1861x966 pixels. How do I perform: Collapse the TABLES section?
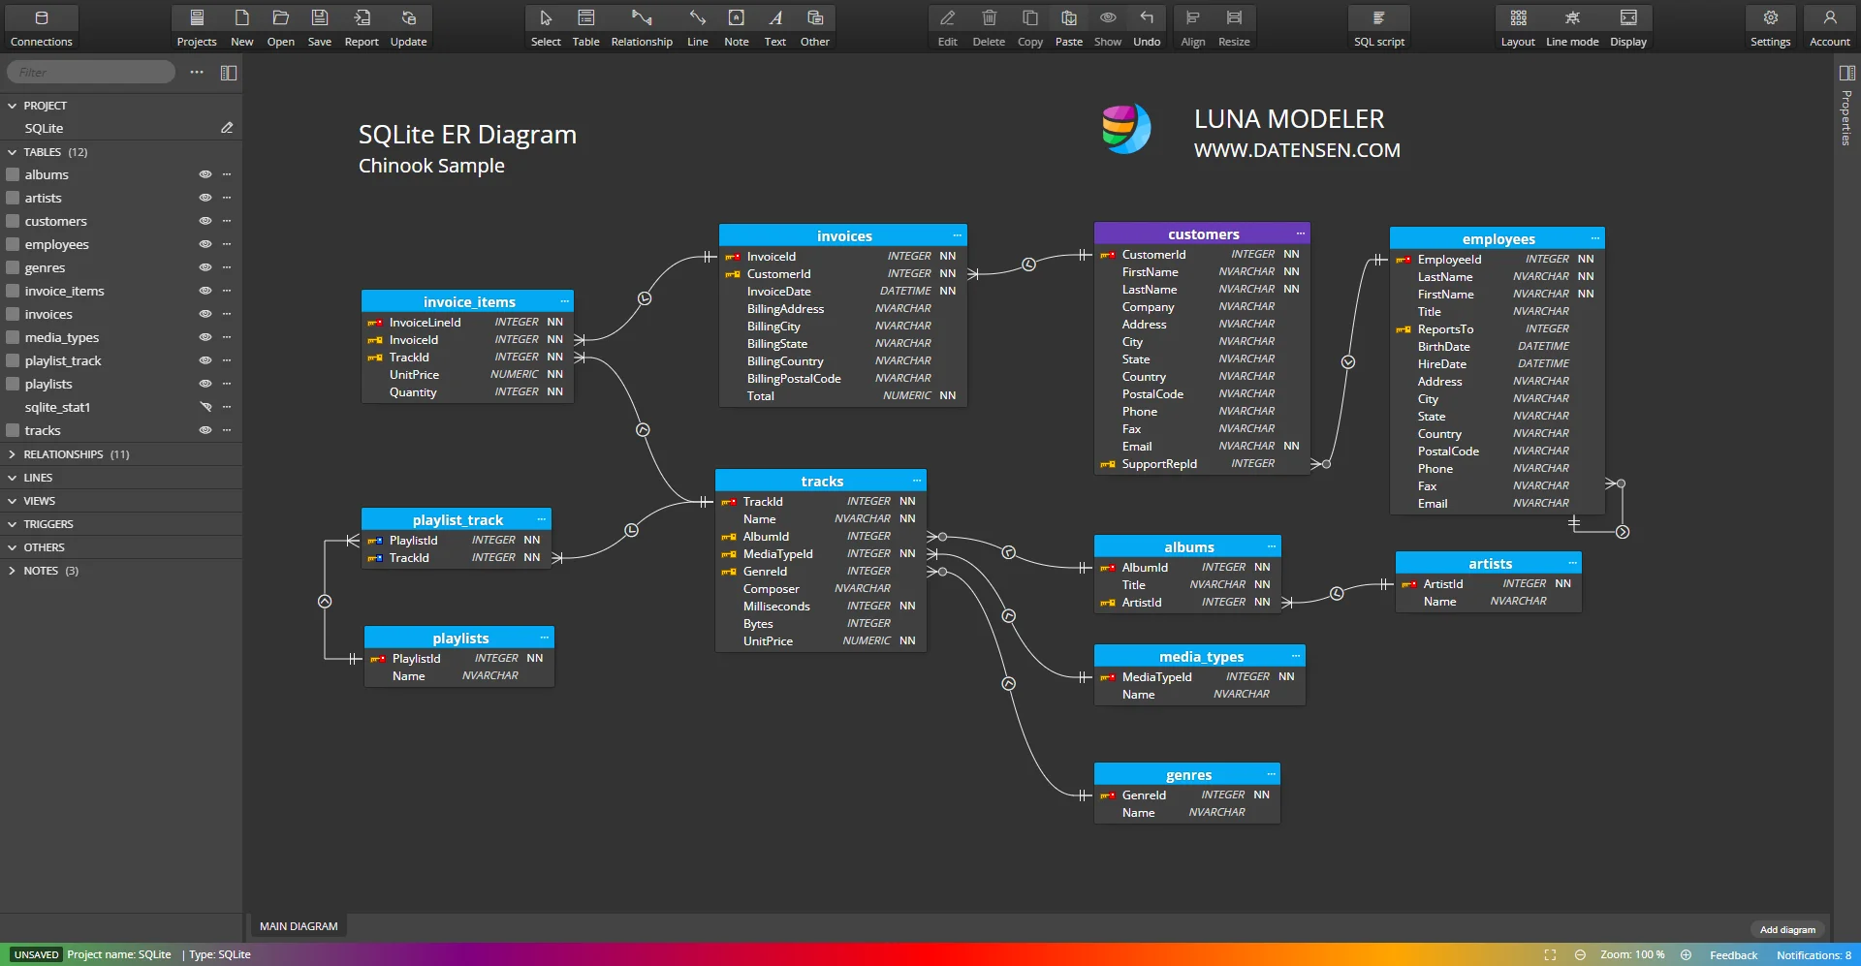pyautogui.click(x=13, y=152)
